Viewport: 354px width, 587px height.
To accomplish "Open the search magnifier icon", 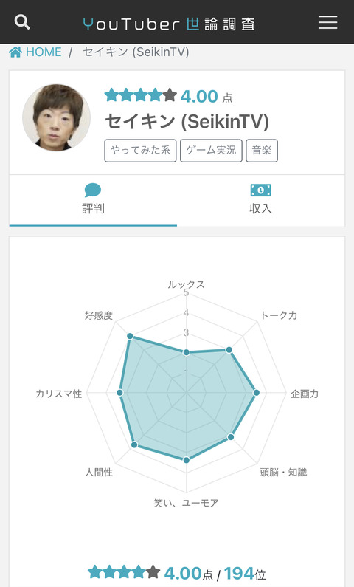I will point(22,22).
